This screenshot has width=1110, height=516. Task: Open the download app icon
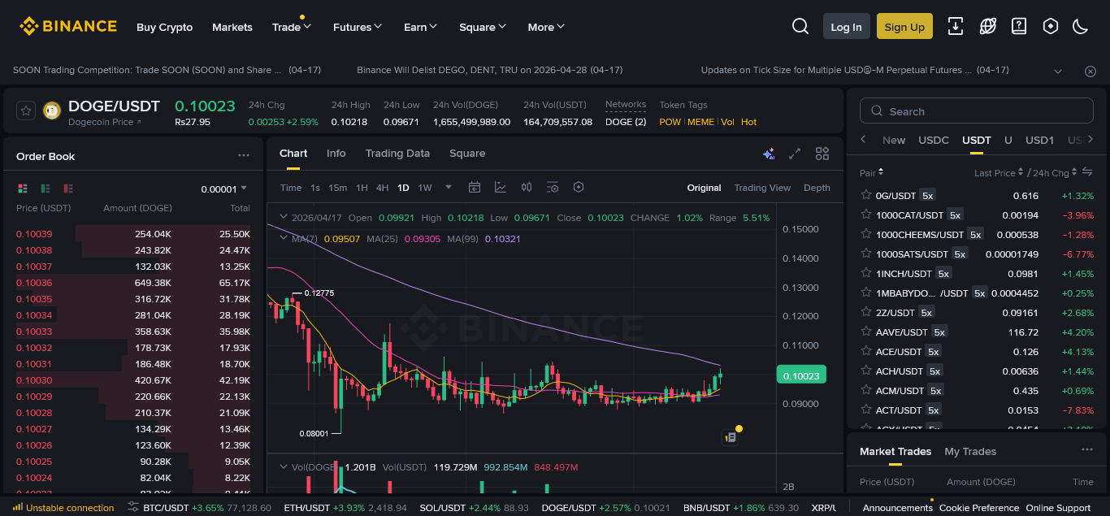pyautogui.click(x=956, y=27)
